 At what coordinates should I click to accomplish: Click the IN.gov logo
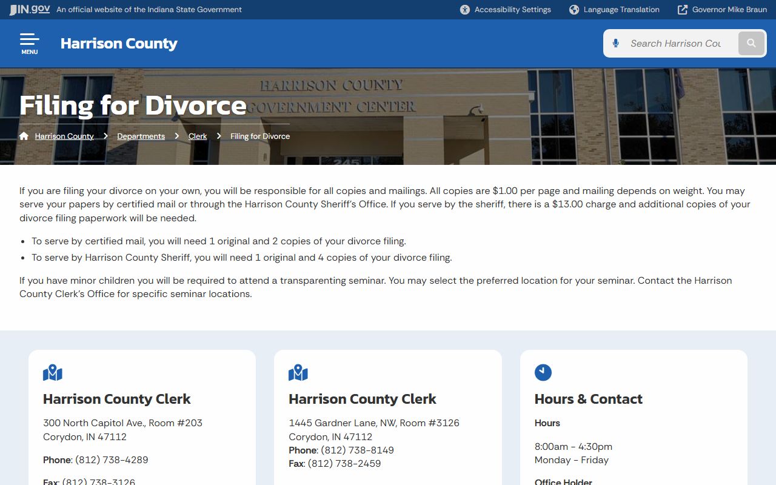(30, 10)
